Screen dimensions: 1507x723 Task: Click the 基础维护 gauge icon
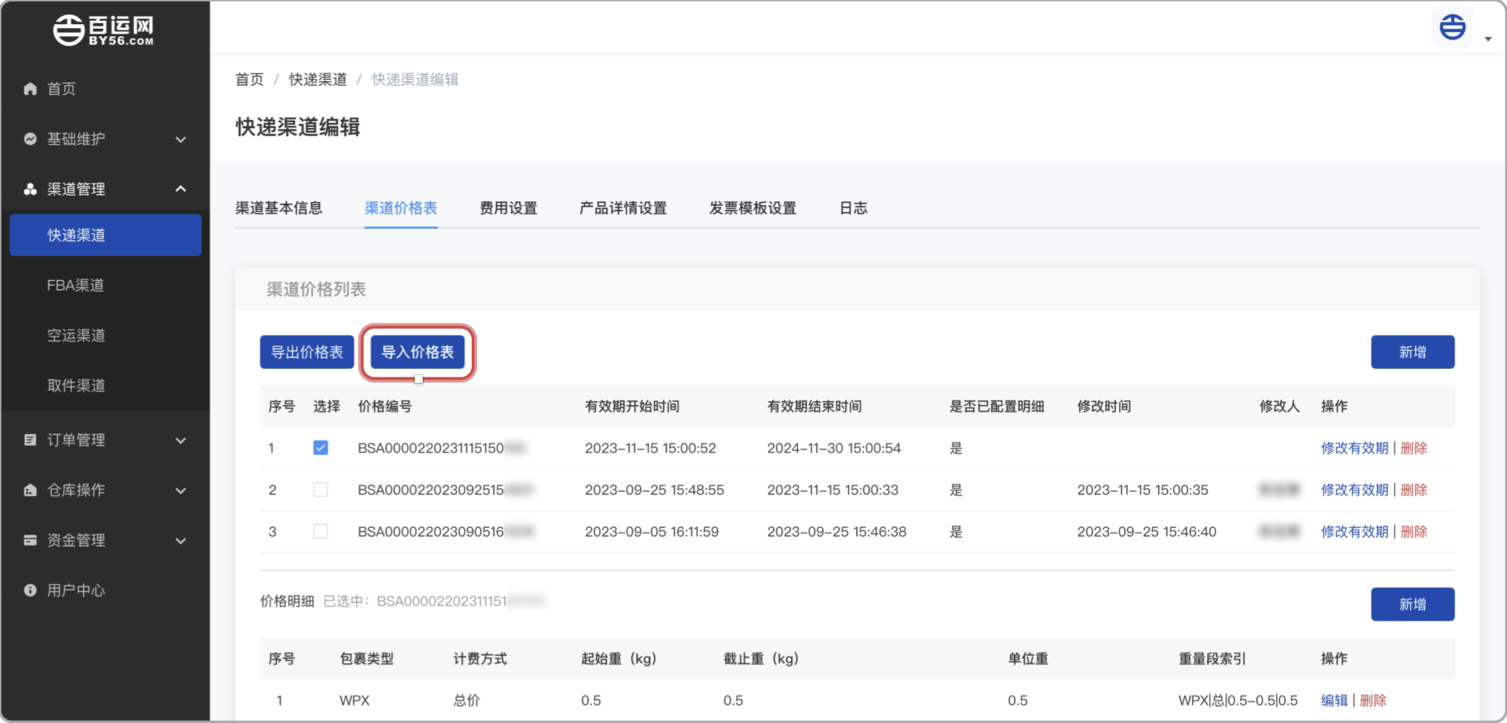tap(30, 139)
